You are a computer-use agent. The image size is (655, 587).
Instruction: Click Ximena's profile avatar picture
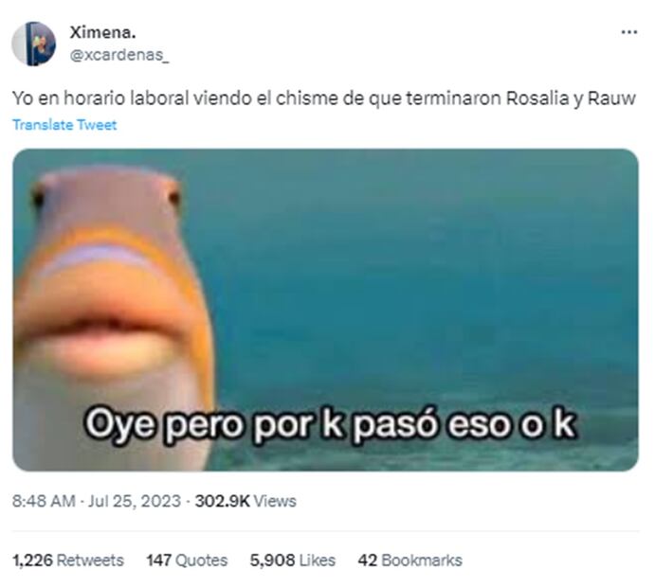pyautogui.click(x=34, y=44)
